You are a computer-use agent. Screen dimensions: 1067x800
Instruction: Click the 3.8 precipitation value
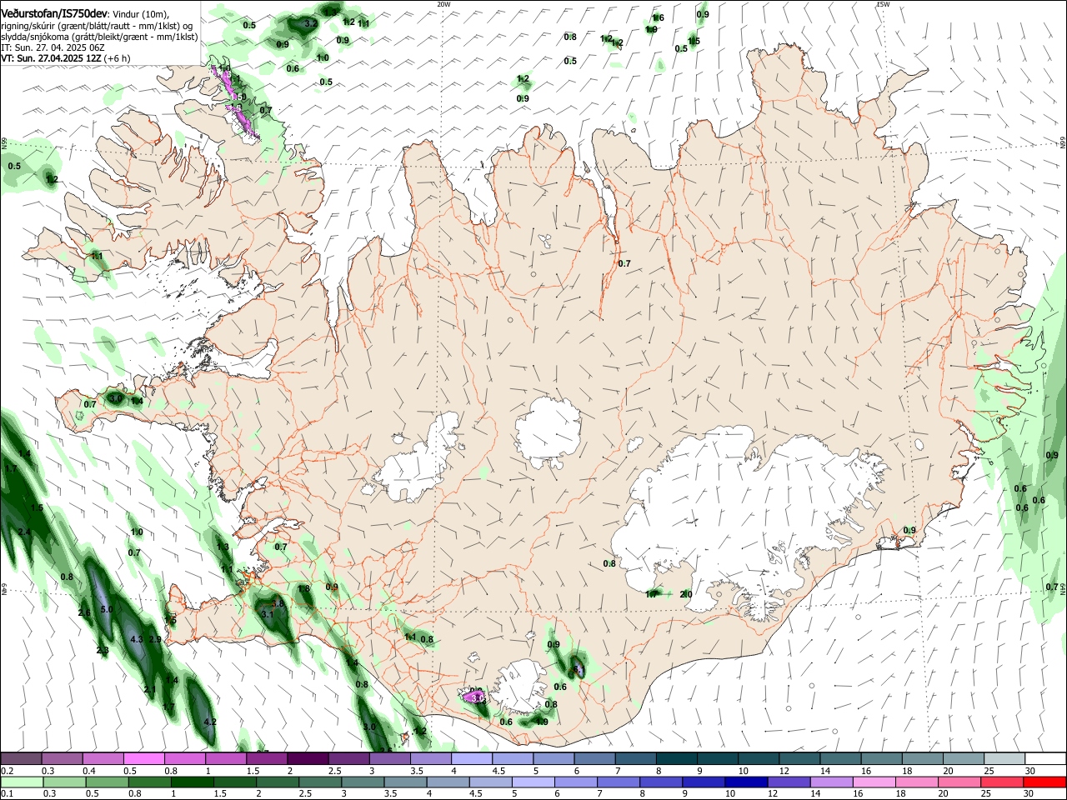point(278,603)
